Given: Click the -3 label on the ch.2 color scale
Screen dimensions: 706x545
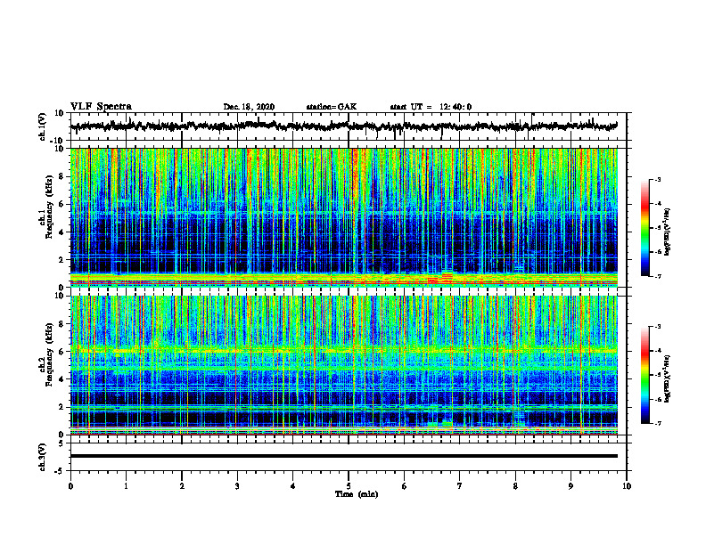Looking at the screenshot, I should 657,327.
